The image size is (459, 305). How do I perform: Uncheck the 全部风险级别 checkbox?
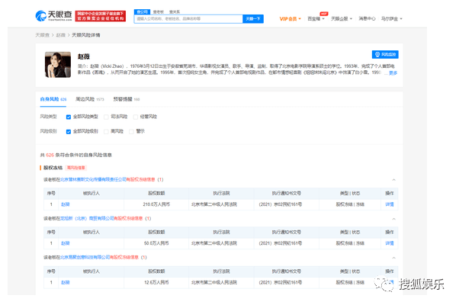69,131
